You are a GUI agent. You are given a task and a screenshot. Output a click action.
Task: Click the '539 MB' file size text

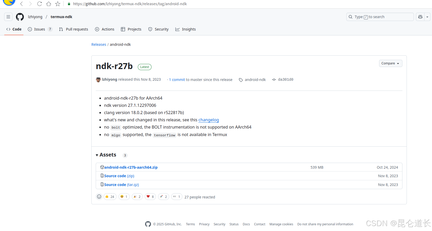[317, 167]
